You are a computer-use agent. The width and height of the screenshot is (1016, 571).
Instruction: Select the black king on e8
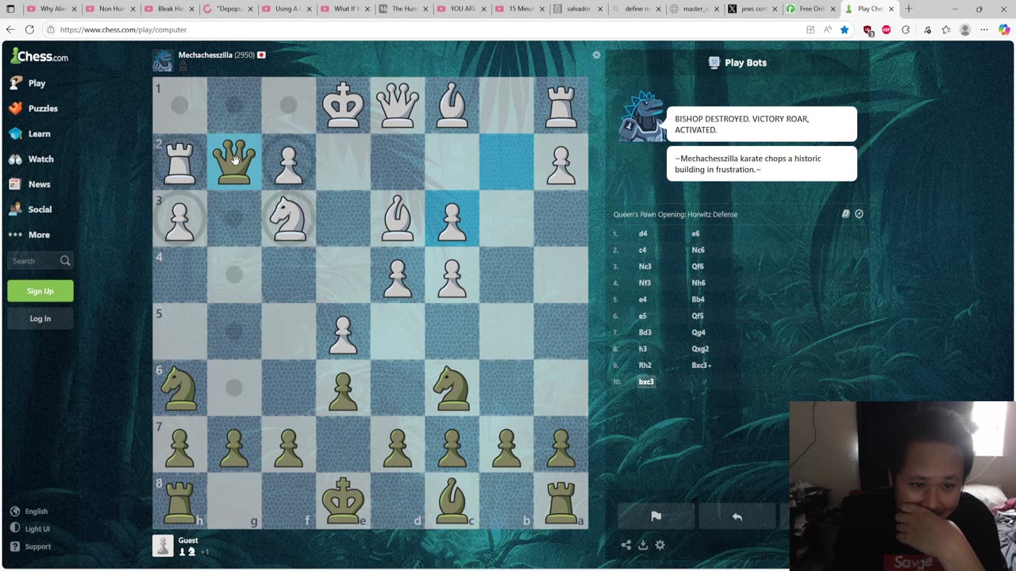[343, 500]
